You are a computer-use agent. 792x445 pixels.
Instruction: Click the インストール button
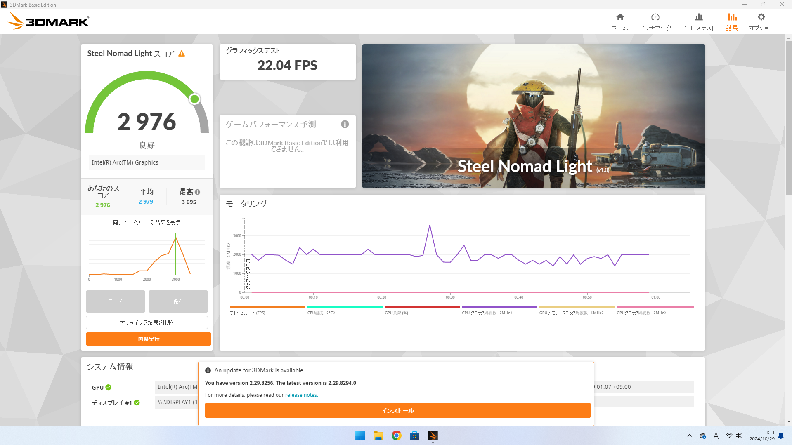click(397, 410)
